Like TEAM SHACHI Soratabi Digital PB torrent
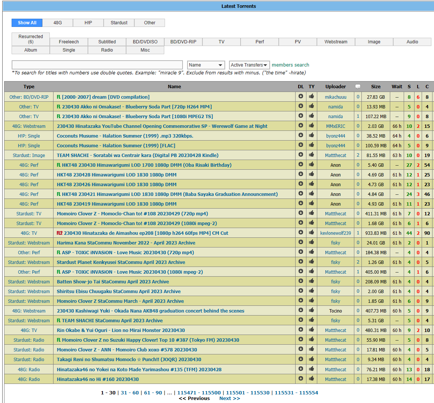This screenshot has width=434, height=403. [x=311, y=154]
